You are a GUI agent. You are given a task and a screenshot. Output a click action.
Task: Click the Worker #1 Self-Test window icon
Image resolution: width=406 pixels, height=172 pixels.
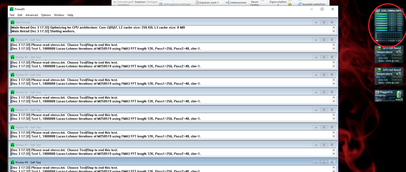click(12, 40)
